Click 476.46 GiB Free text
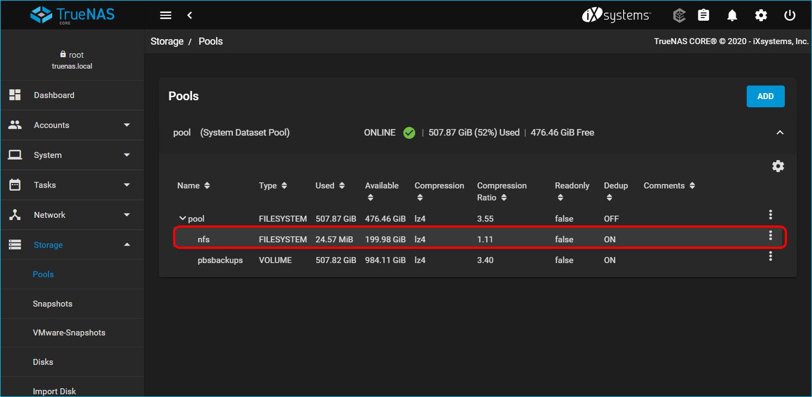This screenshot has width=812, height=397. click(562, 132)
